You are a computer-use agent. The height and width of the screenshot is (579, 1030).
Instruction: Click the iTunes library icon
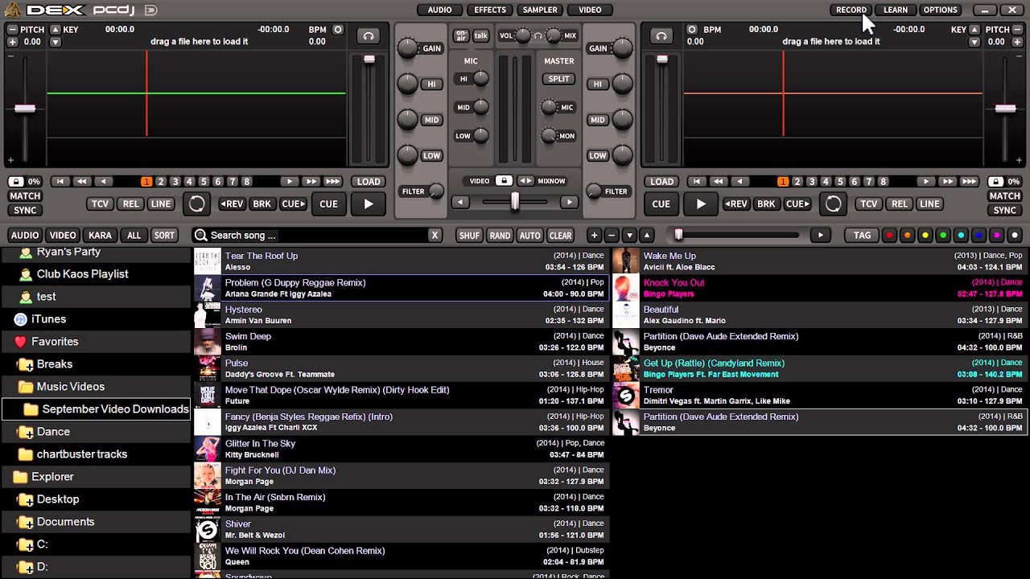pos(20,319)
